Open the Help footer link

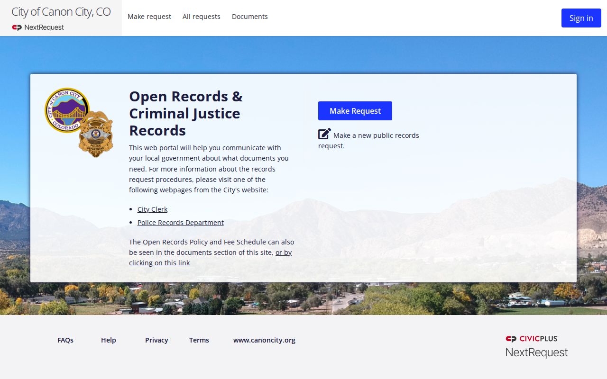(109, 340)
